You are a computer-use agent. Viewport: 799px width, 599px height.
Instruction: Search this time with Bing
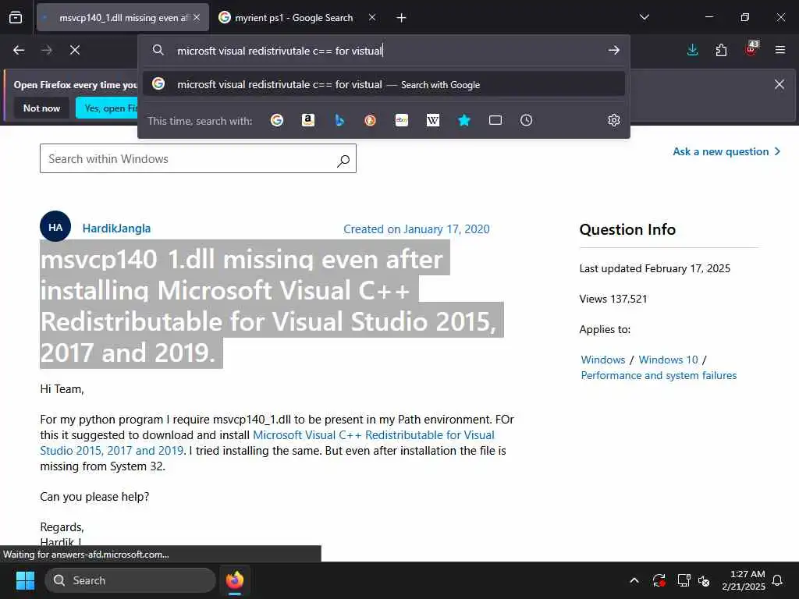(339, 120)
